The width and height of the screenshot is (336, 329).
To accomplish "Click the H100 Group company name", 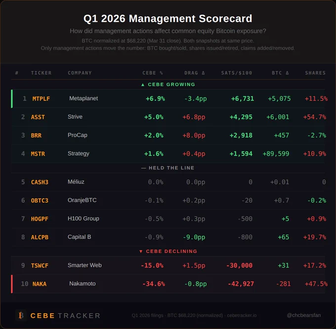I will [x=84, y=218].
